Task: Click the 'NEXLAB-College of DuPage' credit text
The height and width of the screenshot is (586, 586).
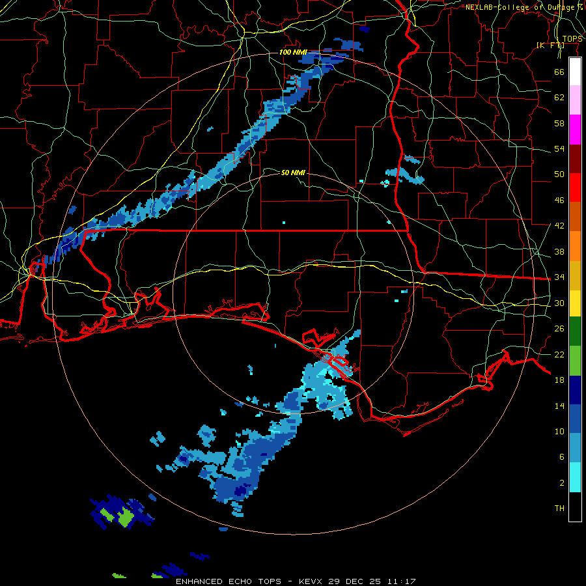Action: pos(522,7)
